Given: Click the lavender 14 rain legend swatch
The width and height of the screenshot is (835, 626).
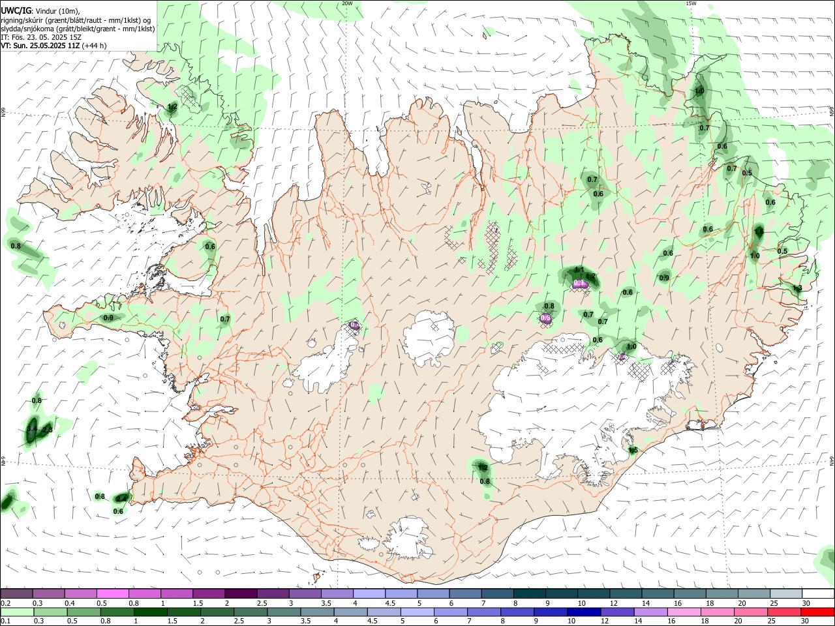Looking at the screenshot, I should [x=651, y=612].
